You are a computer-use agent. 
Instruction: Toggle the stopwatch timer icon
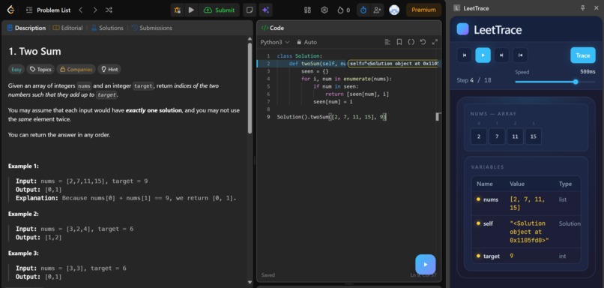pos(363,10)
